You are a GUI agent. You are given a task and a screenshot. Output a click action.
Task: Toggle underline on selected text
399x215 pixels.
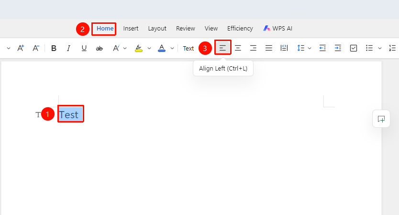point(84,48)
